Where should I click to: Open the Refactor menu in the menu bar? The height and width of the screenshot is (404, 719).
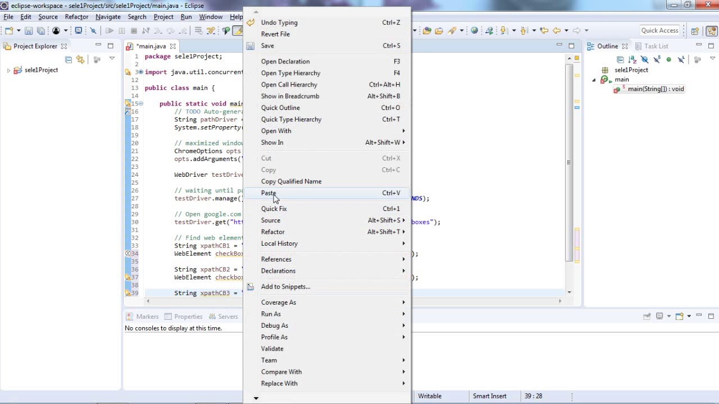point(76,17)
